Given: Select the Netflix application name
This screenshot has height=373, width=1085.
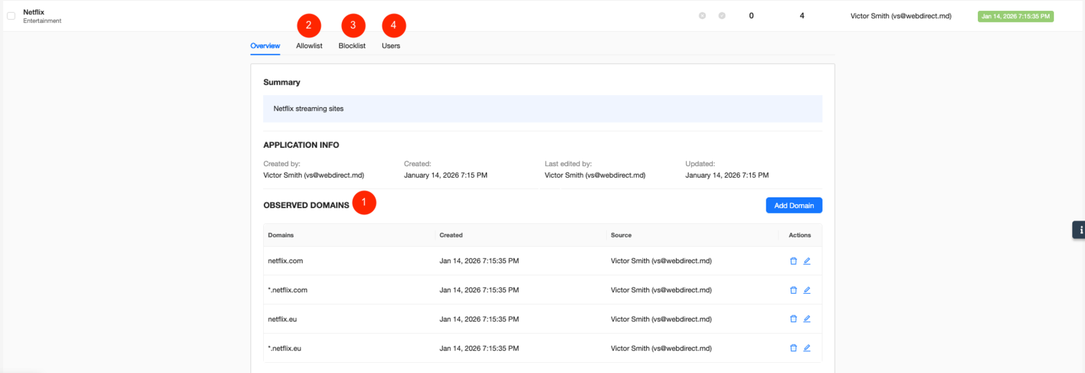Looking at the screenshot, I should 34,12.
